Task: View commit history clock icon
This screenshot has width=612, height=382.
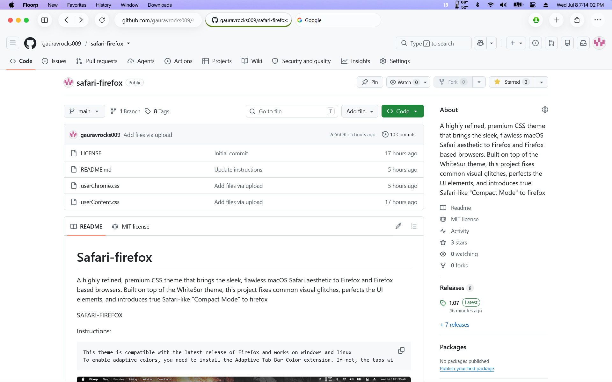Action: 385,134
